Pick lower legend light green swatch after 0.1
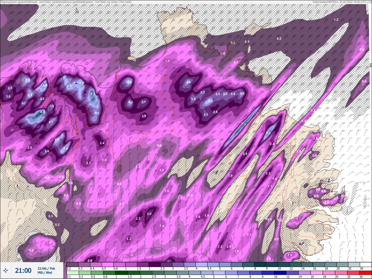Viewport: 372px width, 279px height. tap(73, 273)
